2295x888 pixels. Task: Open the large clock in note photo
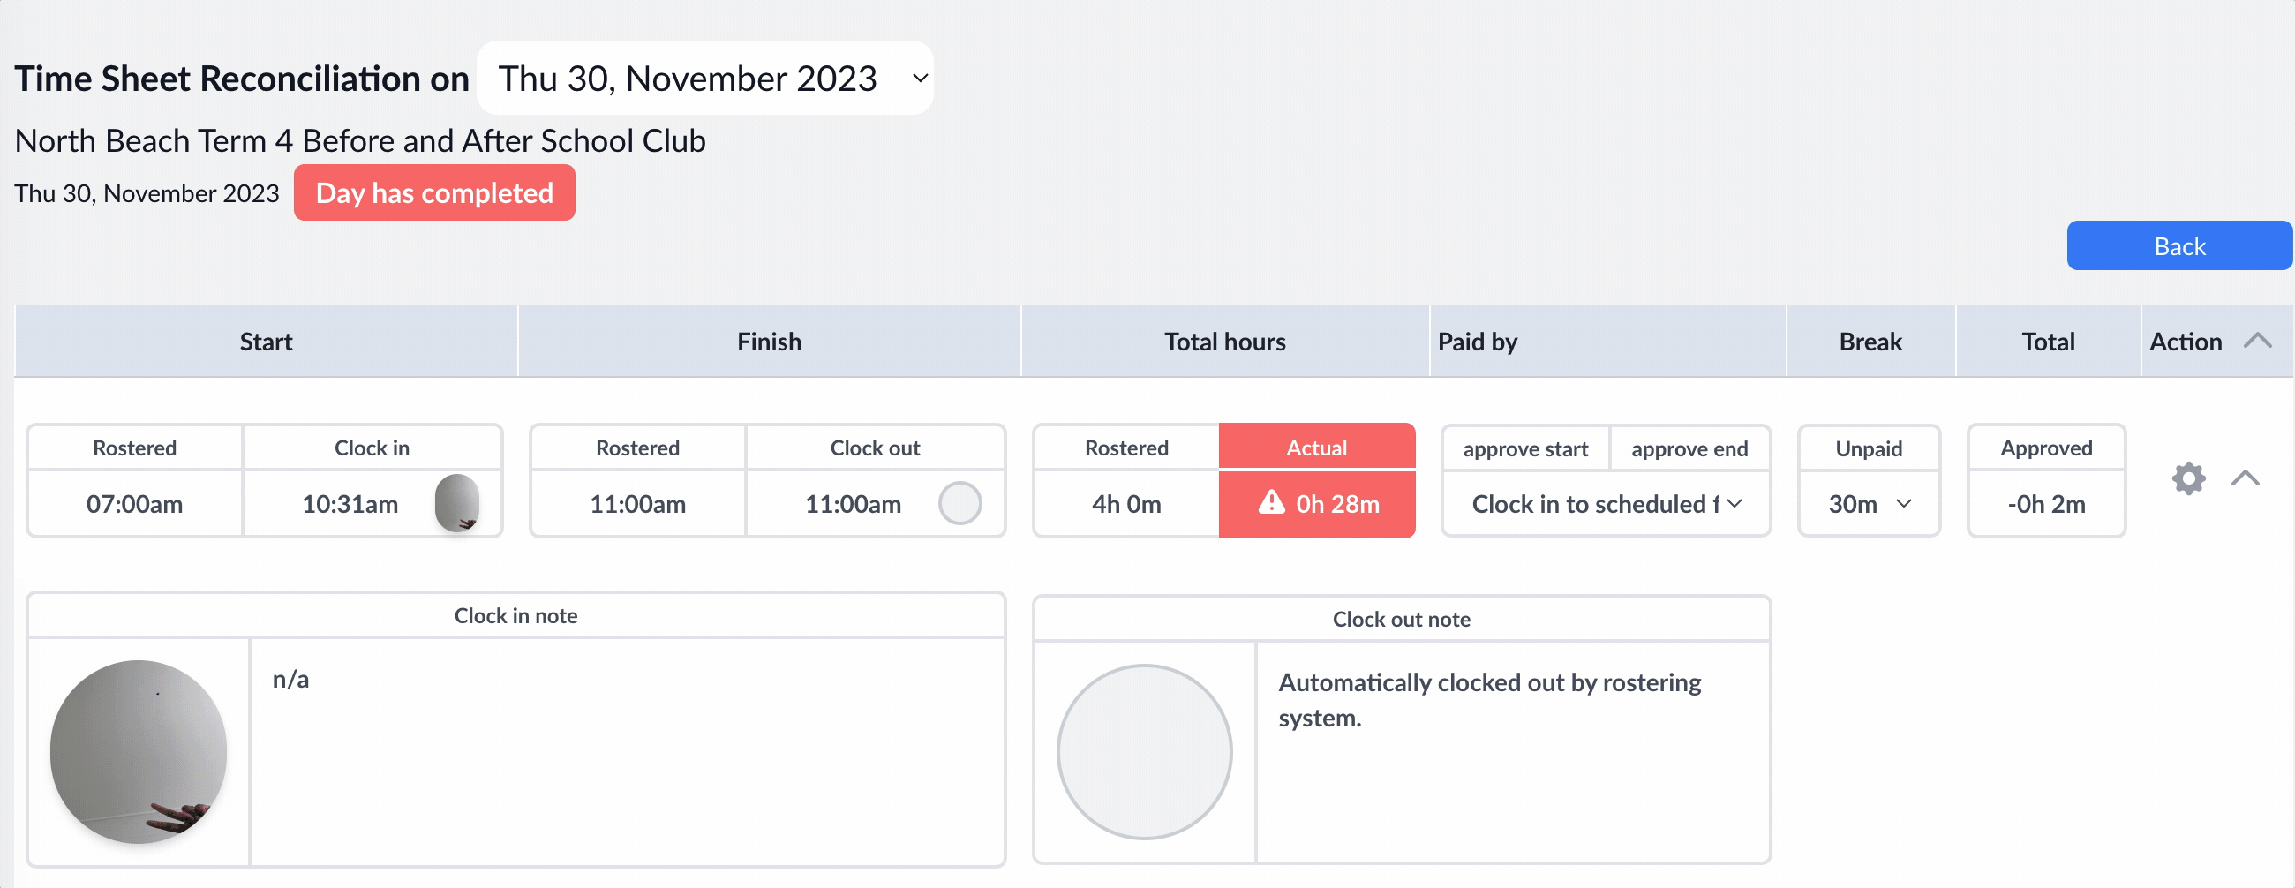point(138,752)
